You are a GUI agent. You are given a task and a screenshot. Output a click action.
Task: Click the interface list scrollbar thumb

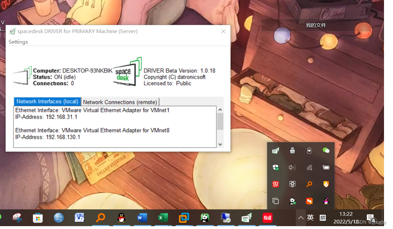tap(220, 121)
